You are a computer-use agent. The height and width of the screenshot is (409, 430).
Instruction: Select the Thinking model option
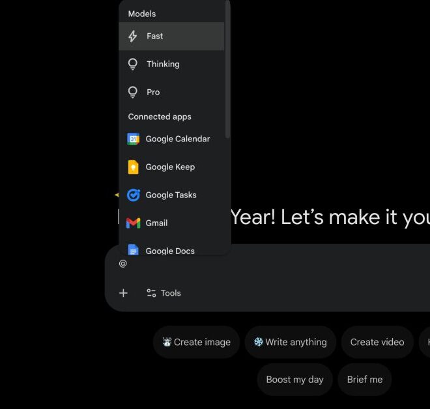click(x=171, y=64)
